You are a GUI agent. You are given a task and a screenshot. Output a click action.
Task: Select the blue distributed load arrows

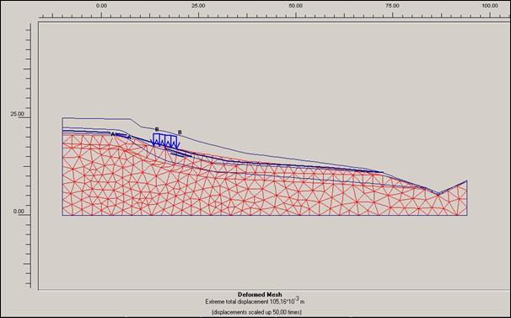tap(165, 140)
